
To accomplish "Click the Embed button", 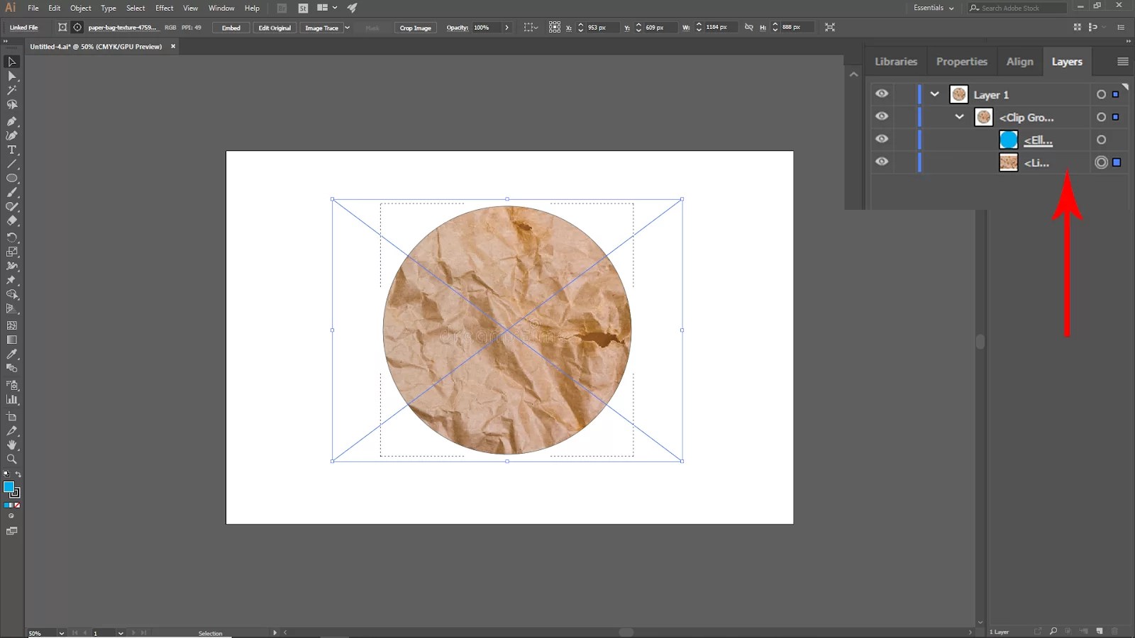I will click(231, 27).
